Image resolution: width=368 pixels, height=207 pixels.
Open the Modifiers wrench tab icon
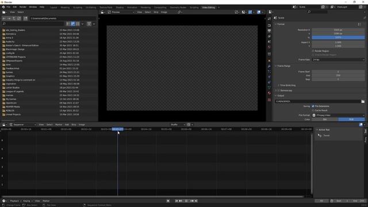(269, 66)
